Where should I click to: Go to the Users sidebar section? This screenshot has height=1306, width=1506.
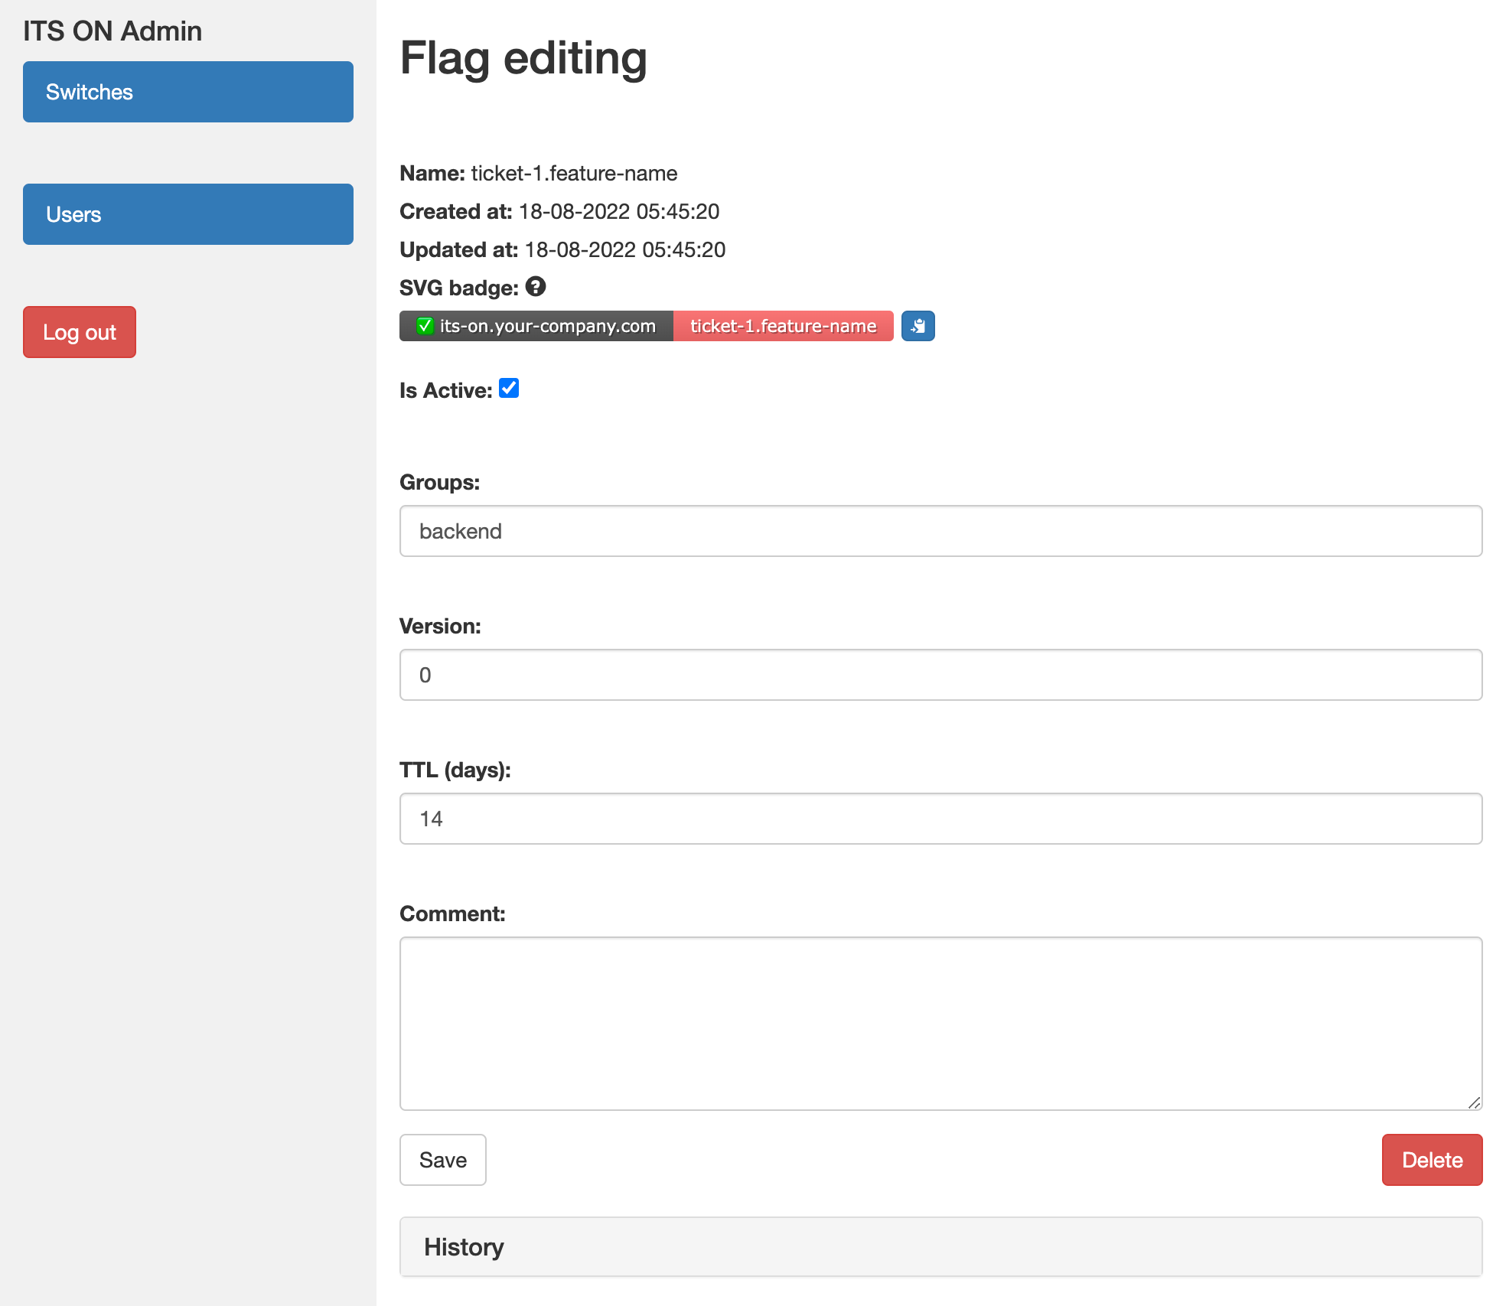click(x=187, y=214)
